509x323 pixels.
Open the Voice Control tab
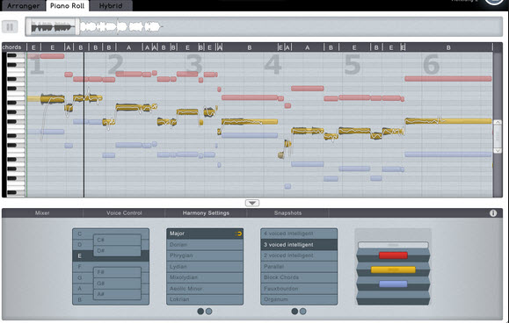(124, 213)
